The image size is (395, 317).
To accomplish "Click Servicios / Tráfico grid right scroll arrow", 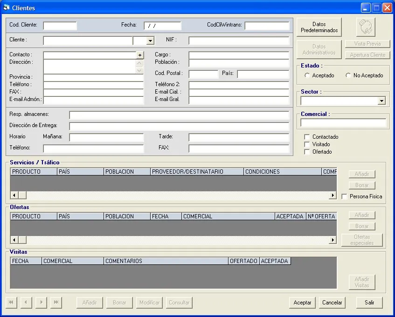I will (333, 195).
